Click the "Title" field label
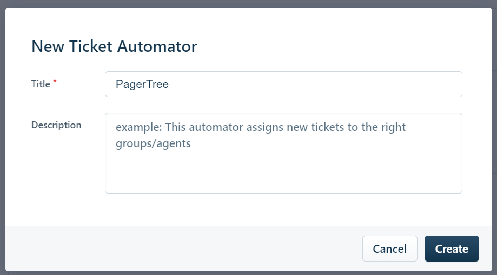Image resolution: width=497 pixels, height=275 pixels. pos(41,84)
